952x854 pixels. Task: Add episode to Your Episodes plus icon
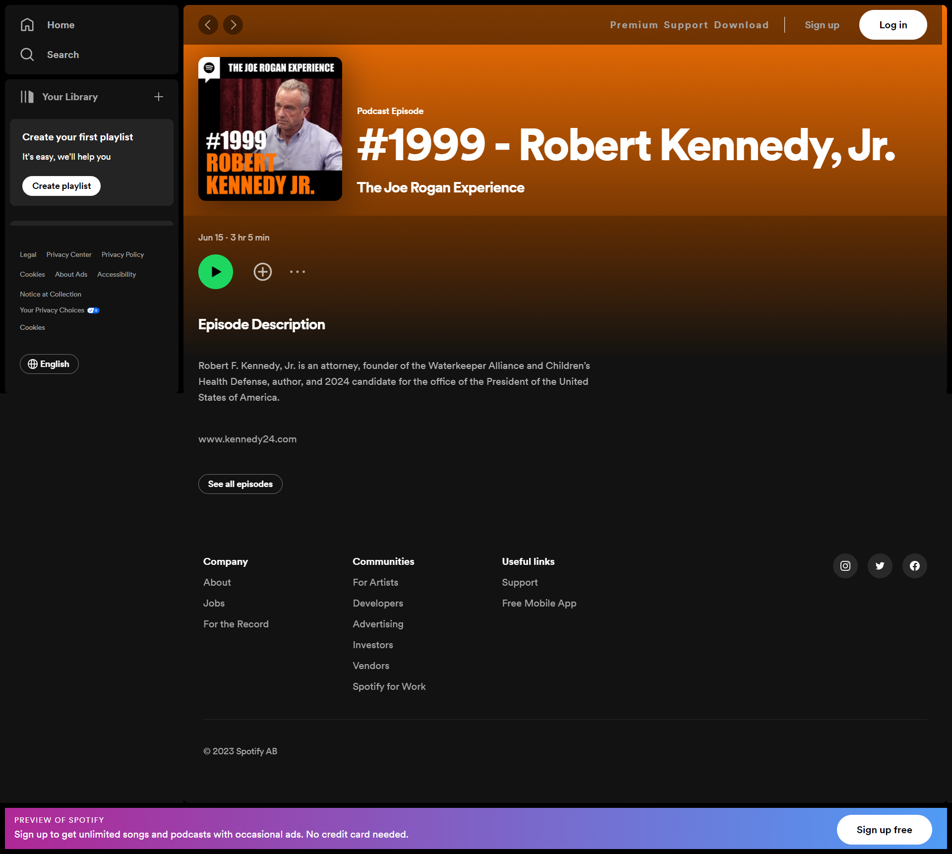point(263,272)
